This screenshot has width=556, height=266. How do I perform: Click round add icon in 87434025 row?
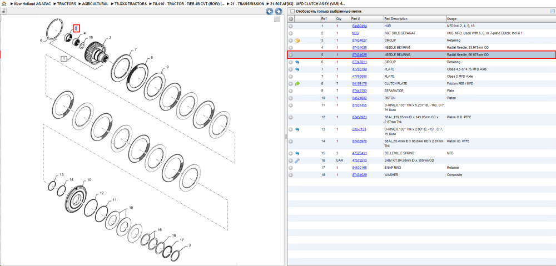click(x=291, y=47)
